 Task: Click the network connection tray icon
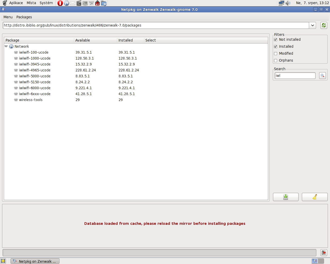(282, 3)
